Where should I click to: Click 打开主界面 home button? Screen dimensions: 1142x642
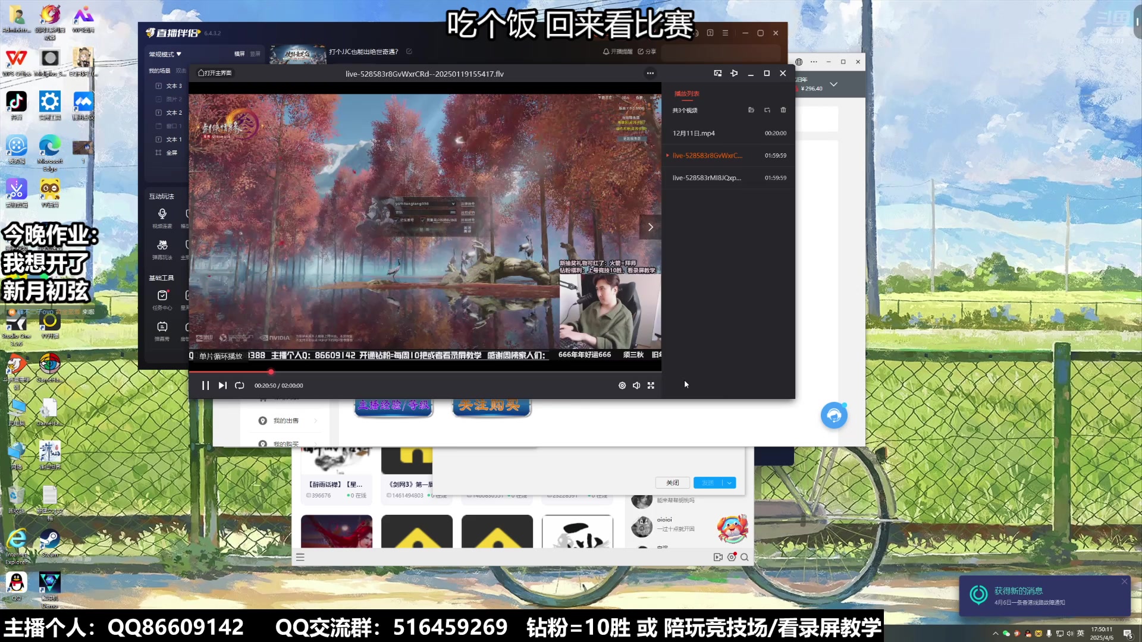pyautogui.click(x=215, y=73)
